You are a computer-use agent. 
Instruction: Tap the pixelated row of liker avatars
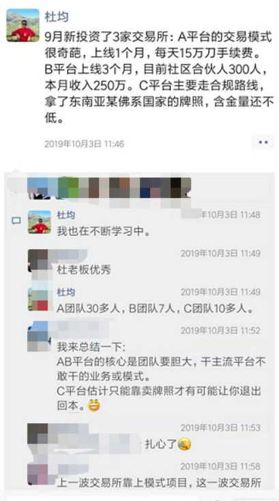(109, 188)
